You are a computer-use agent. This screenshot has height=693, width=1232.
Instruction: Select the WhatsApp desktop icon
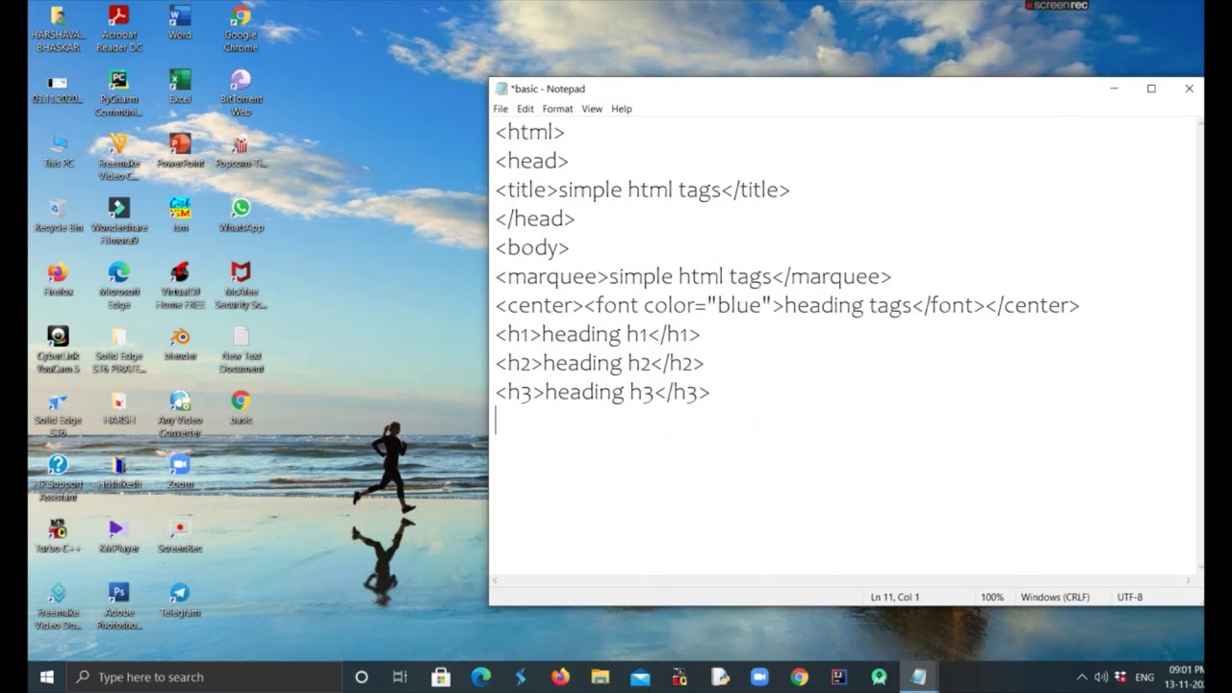coord(241,215)
